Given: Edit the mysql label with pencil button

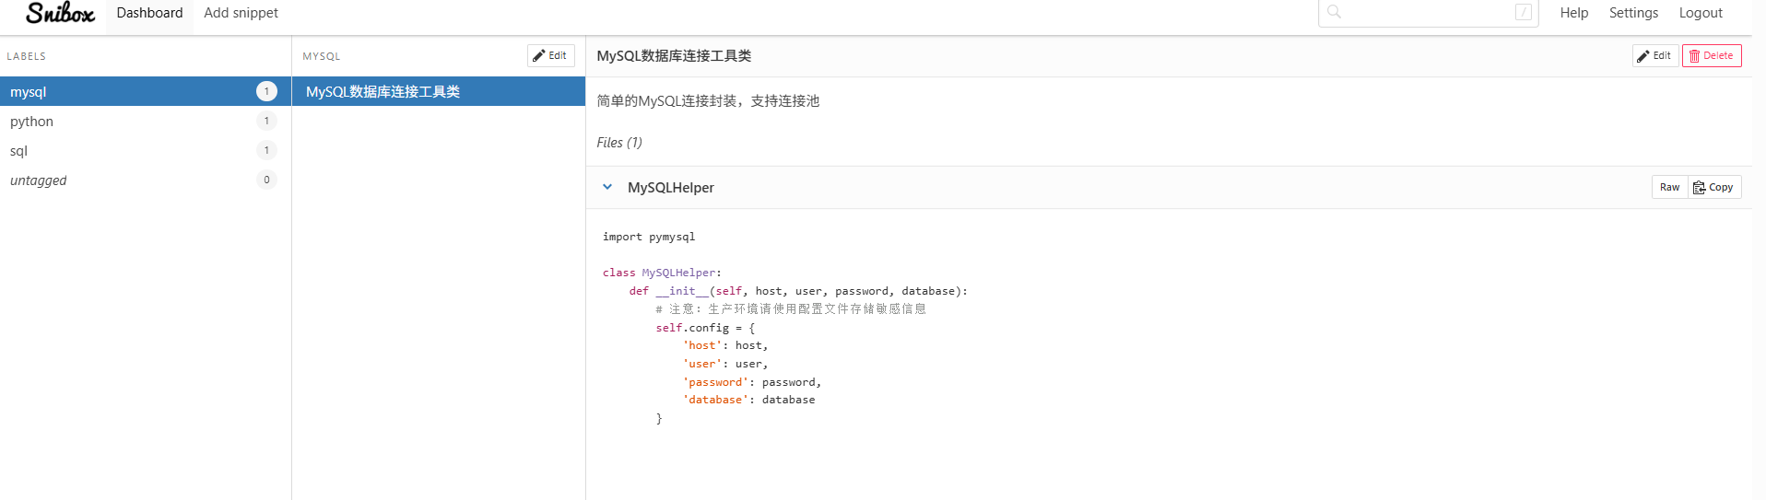Looking at the screenshot, I should (550, 55).
